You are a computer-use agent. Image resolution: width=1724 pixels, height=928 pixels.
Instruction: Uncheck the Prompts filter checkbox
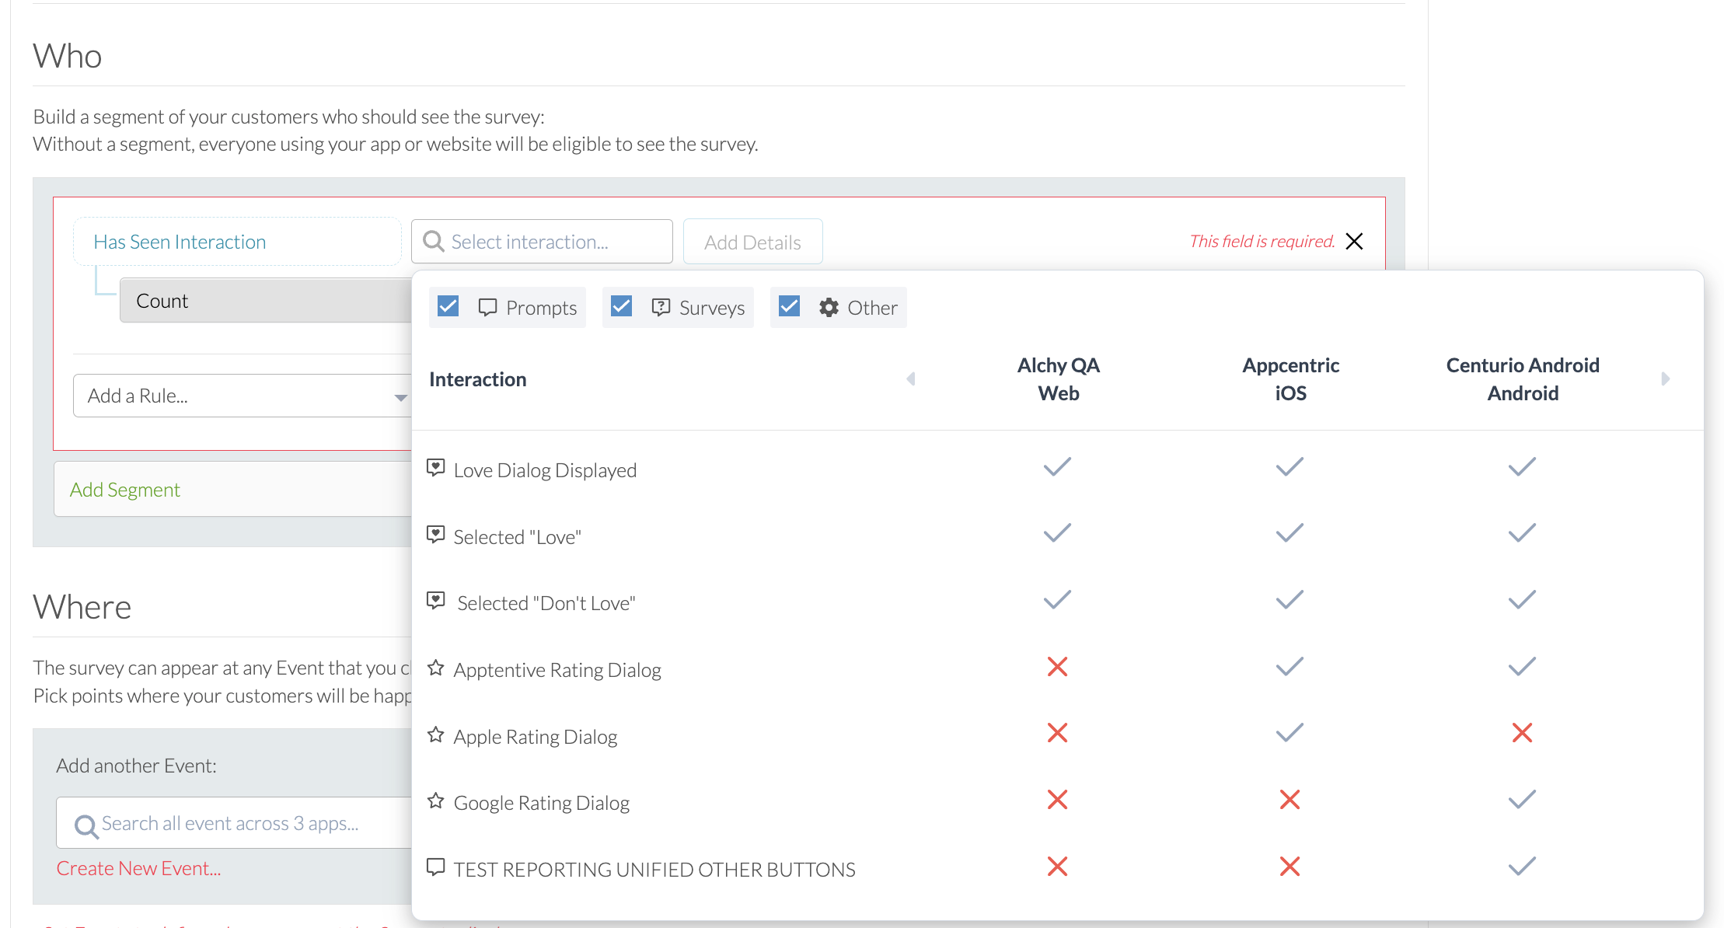pos(448,307)
